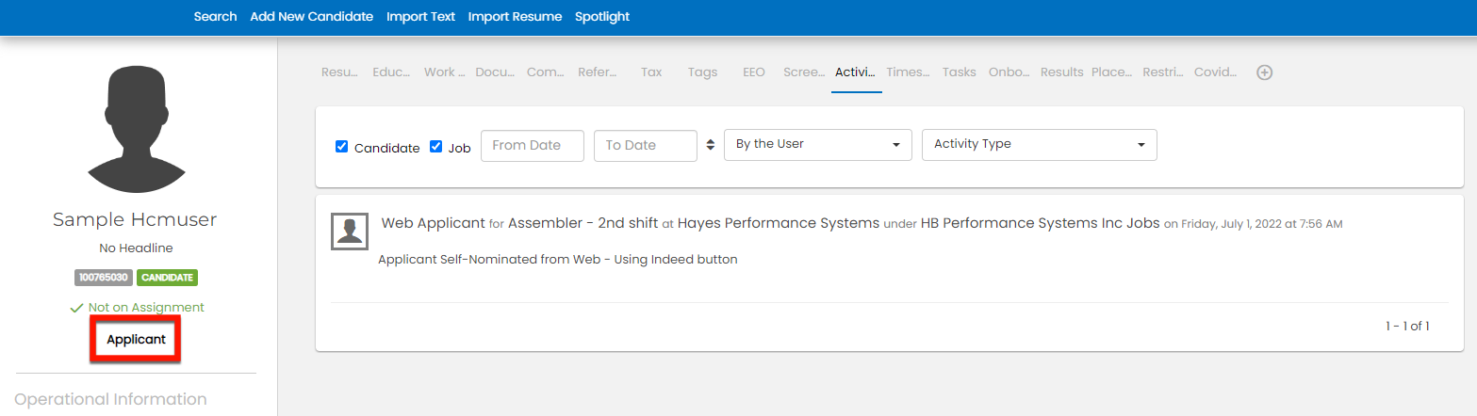Image resolution: width=1477 pixels, height=416 pixels.
Task: Open the Hayes Performance Systems link
Action: click(x=778, y=224)
